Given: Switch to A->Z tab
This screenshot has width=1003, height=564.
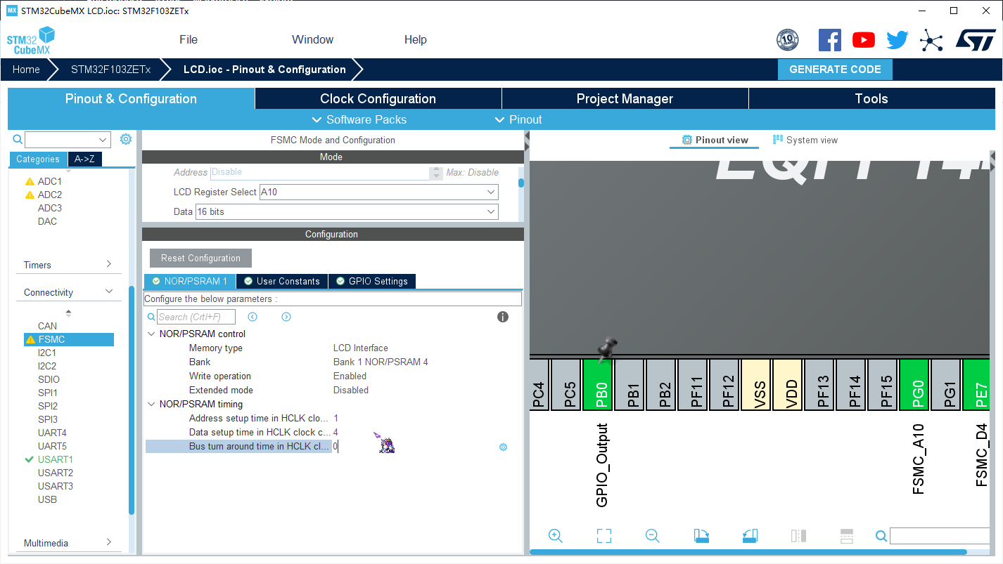Looking at the screenshot, I should click(x=85, y=159).
